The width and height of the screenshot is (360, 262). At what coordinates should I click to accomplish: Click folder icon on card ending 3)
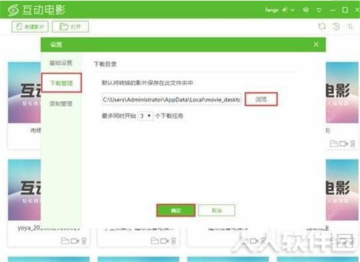click(334, 144)
